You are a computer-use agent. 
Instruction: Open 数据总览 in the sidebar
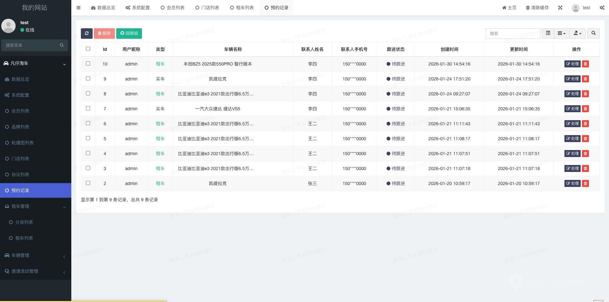pos(36,79)
